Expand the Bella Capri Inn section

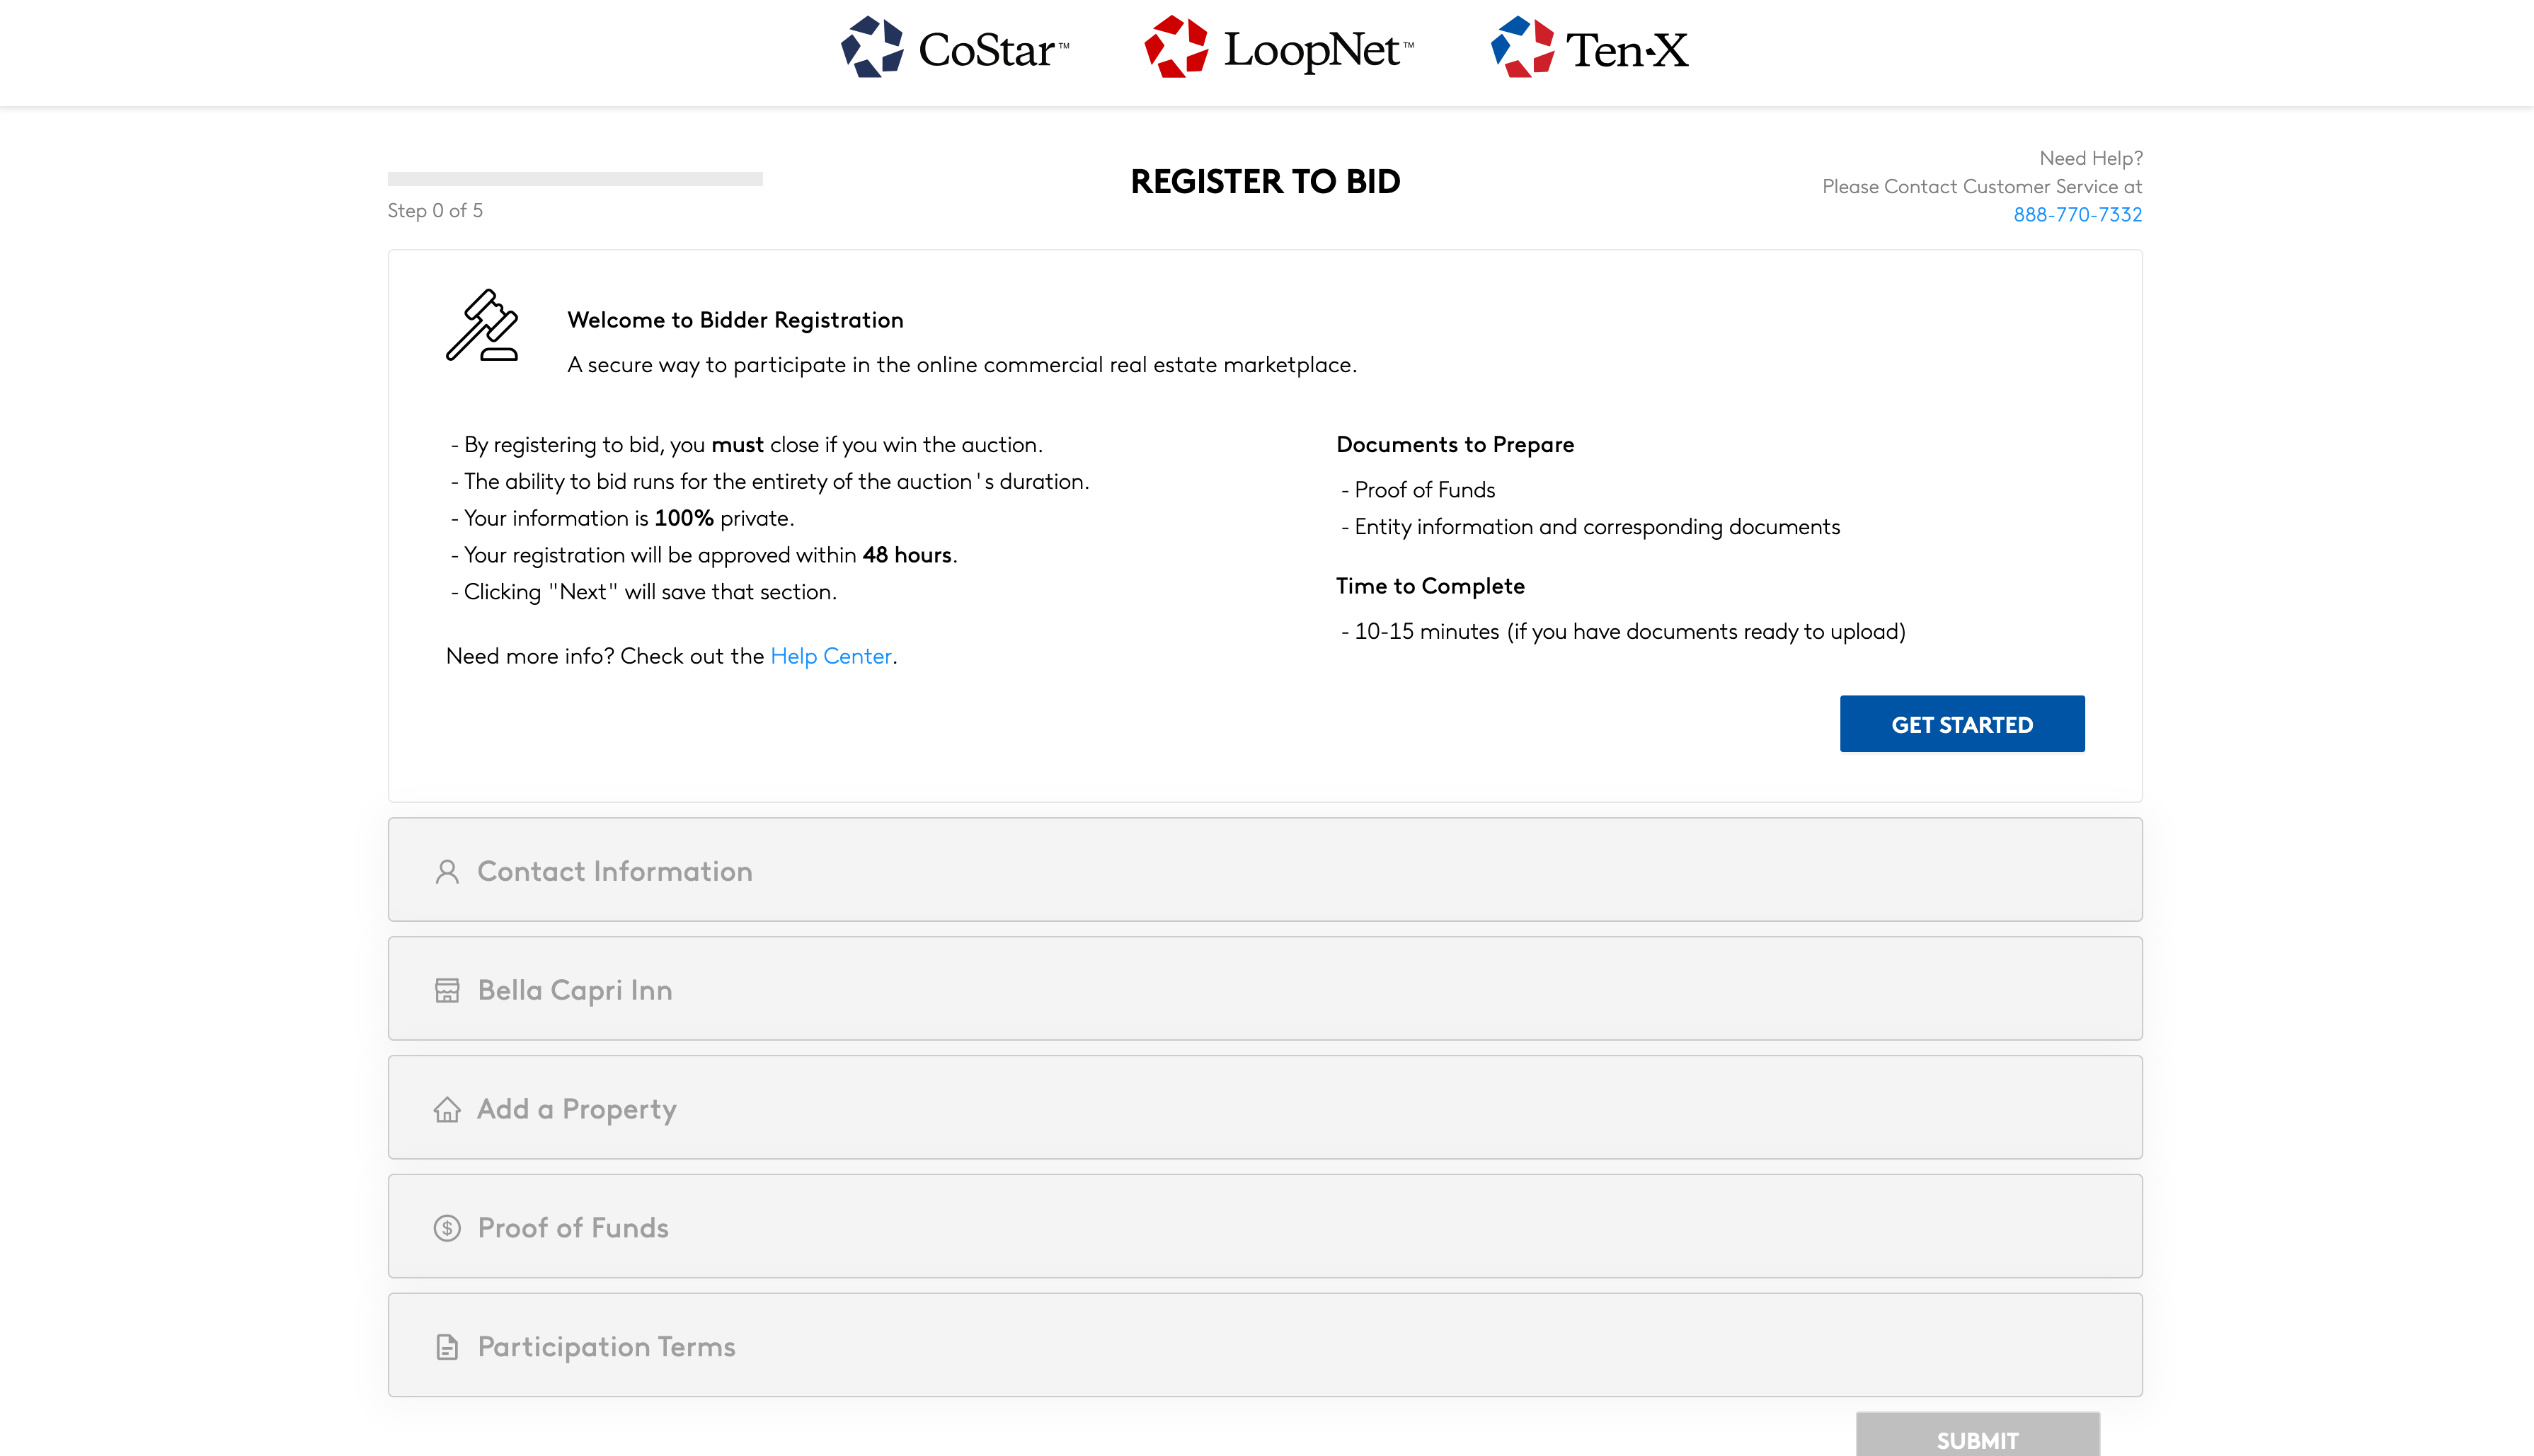pos(1264,989)
